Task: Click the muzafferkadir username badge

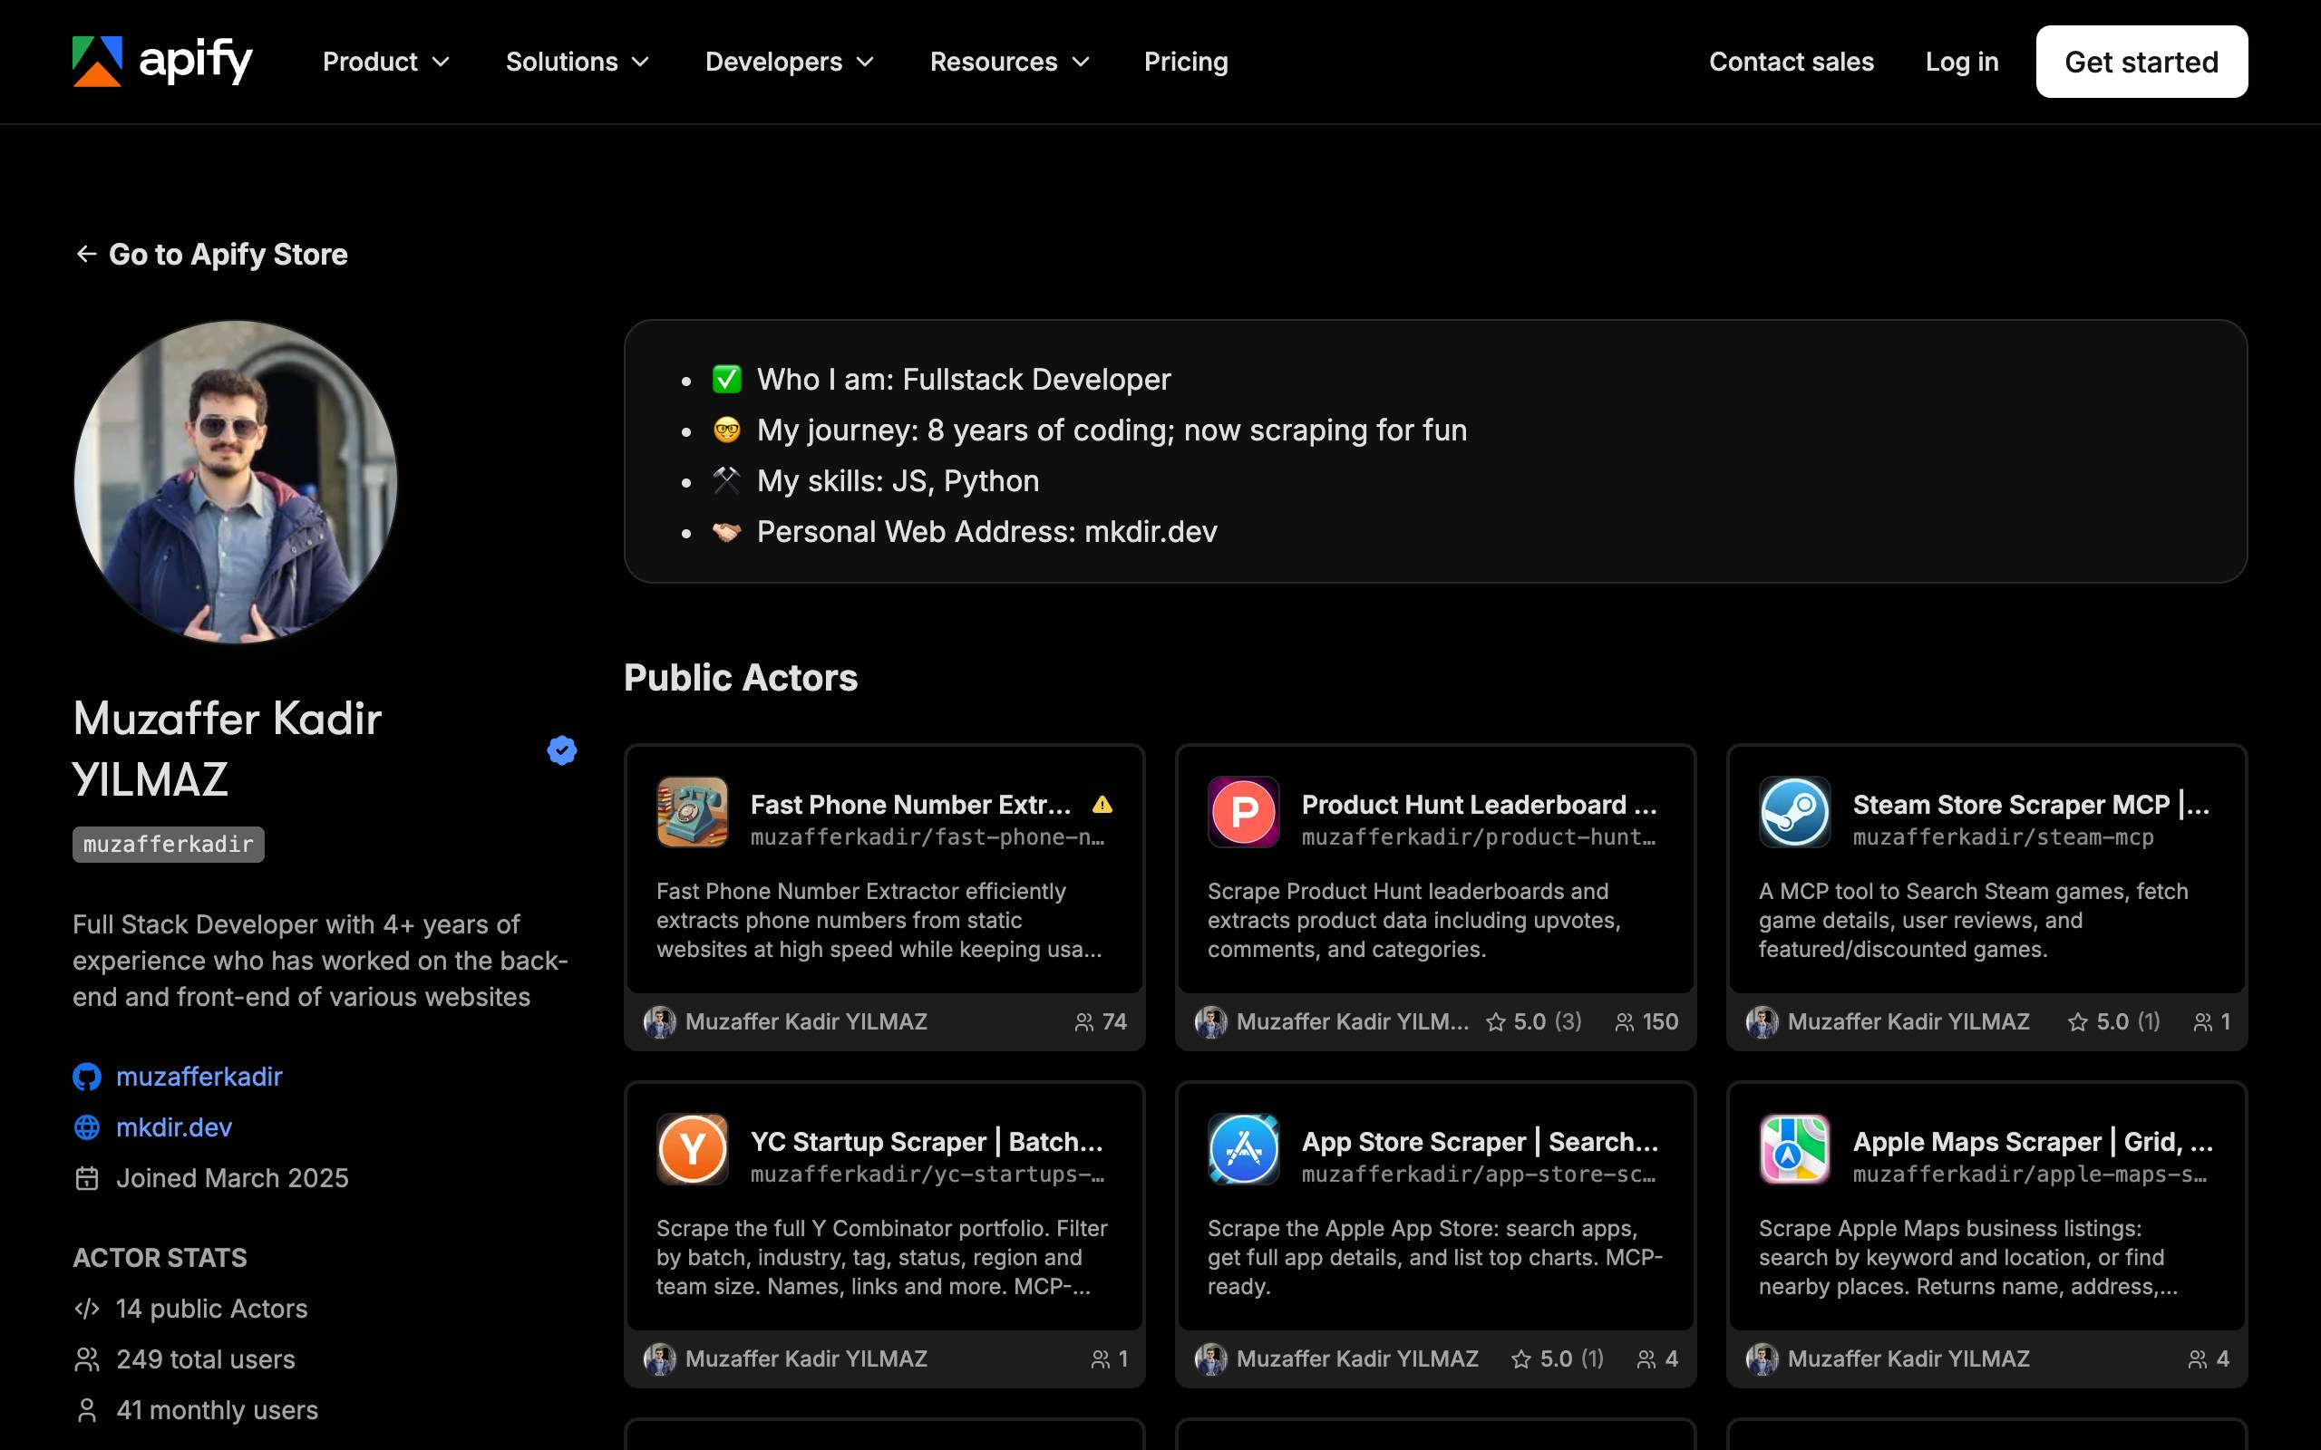Action: pyautogui.click(x=169, y=845)
